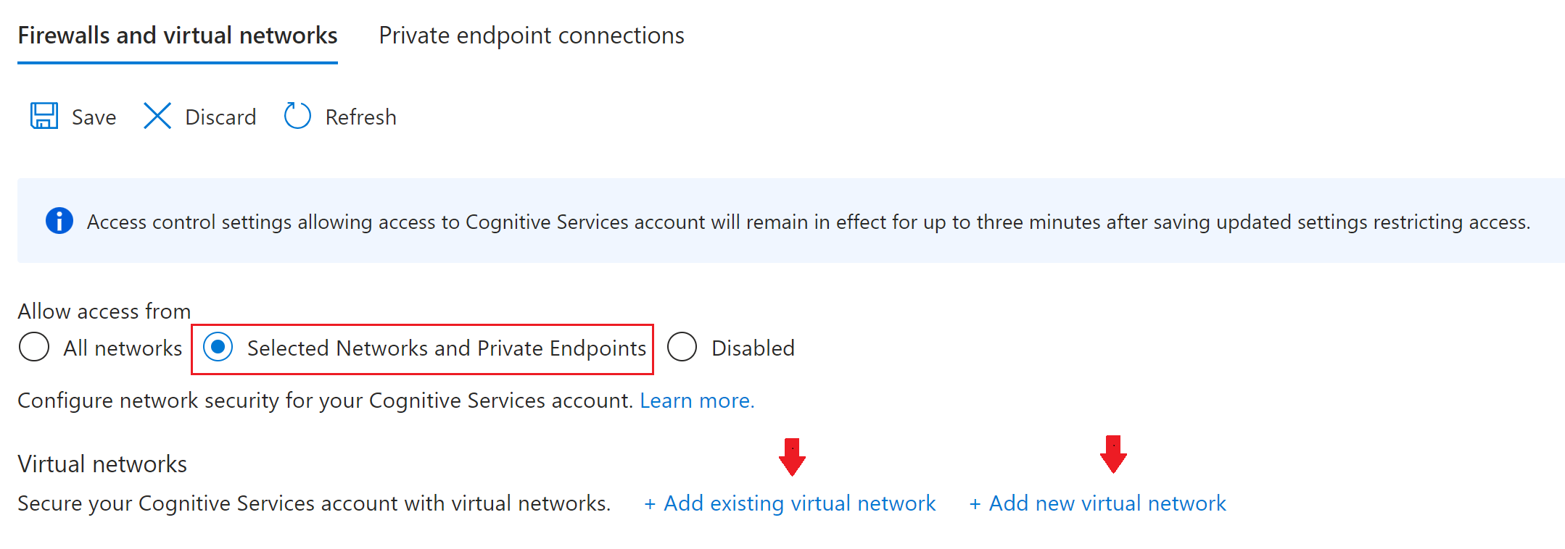1565x549 pixels.
Task: Click the plus sign before Add new virtual network
Action: pos(975,503)
